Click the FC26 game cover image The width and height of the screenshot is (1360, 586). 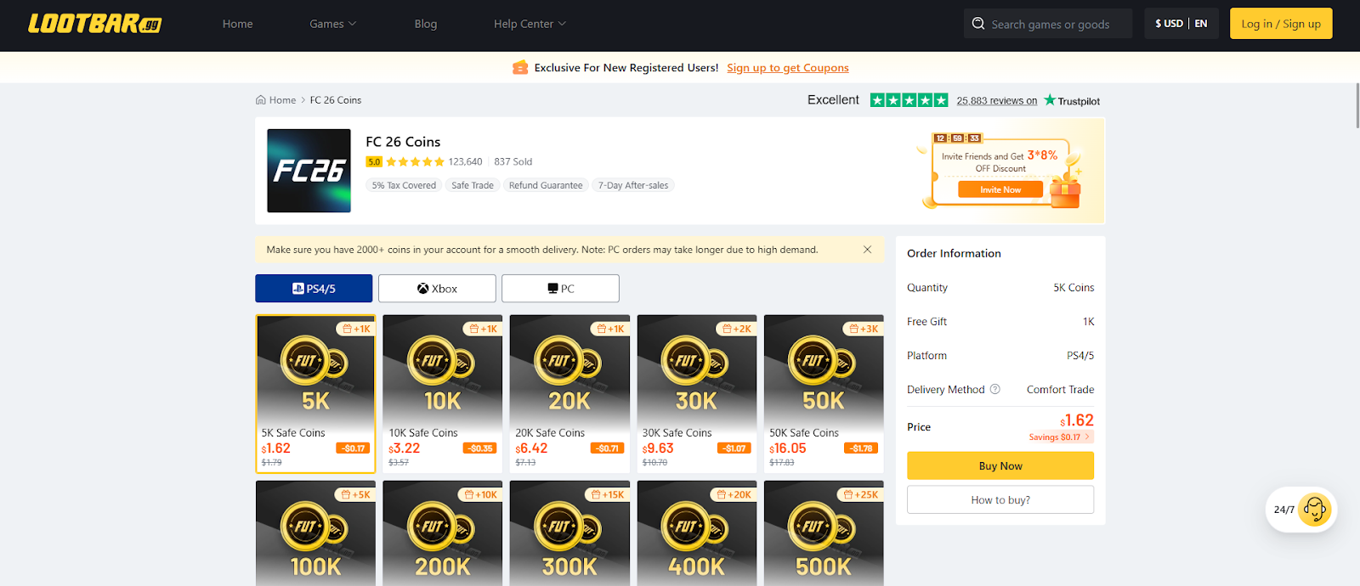[309, 171]
